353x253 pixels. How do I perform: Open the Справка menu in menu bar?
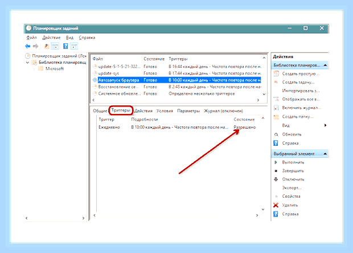[x=87, y=38]
